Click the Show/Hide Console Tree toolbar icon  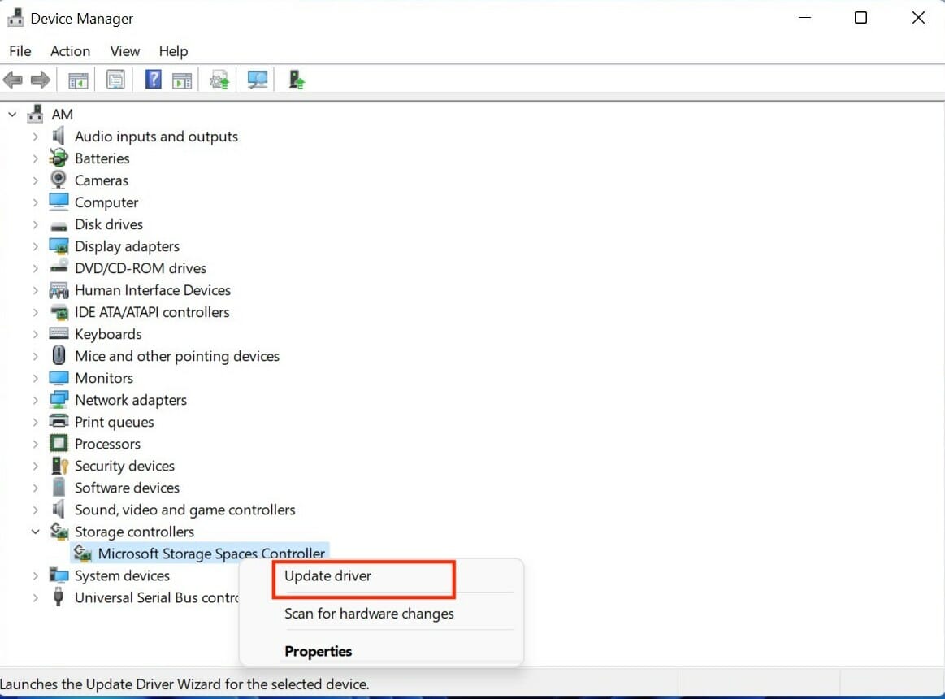(77, 79)
